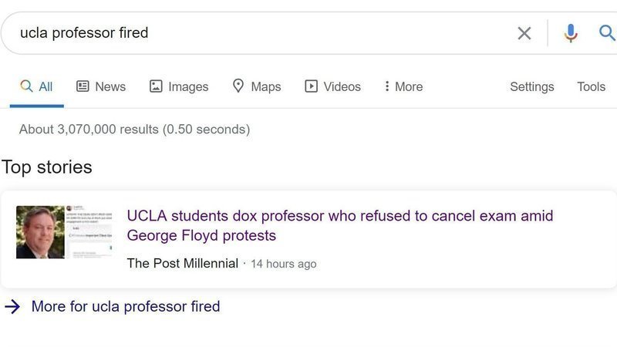Start voice search with microphone icon

point(571,33)
